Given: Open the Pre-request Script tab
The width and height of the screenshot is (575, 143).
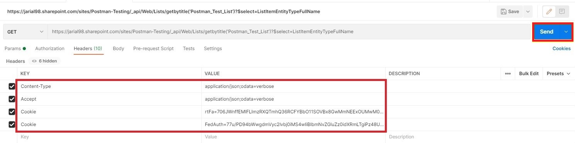Looking at the screenshot, I should 153,49.
